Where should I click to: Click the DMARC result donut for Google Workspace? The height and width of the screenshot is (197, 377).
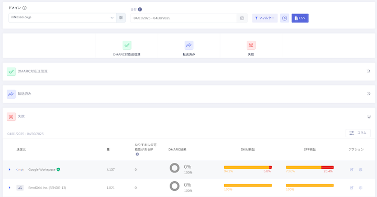pos(174,168)
